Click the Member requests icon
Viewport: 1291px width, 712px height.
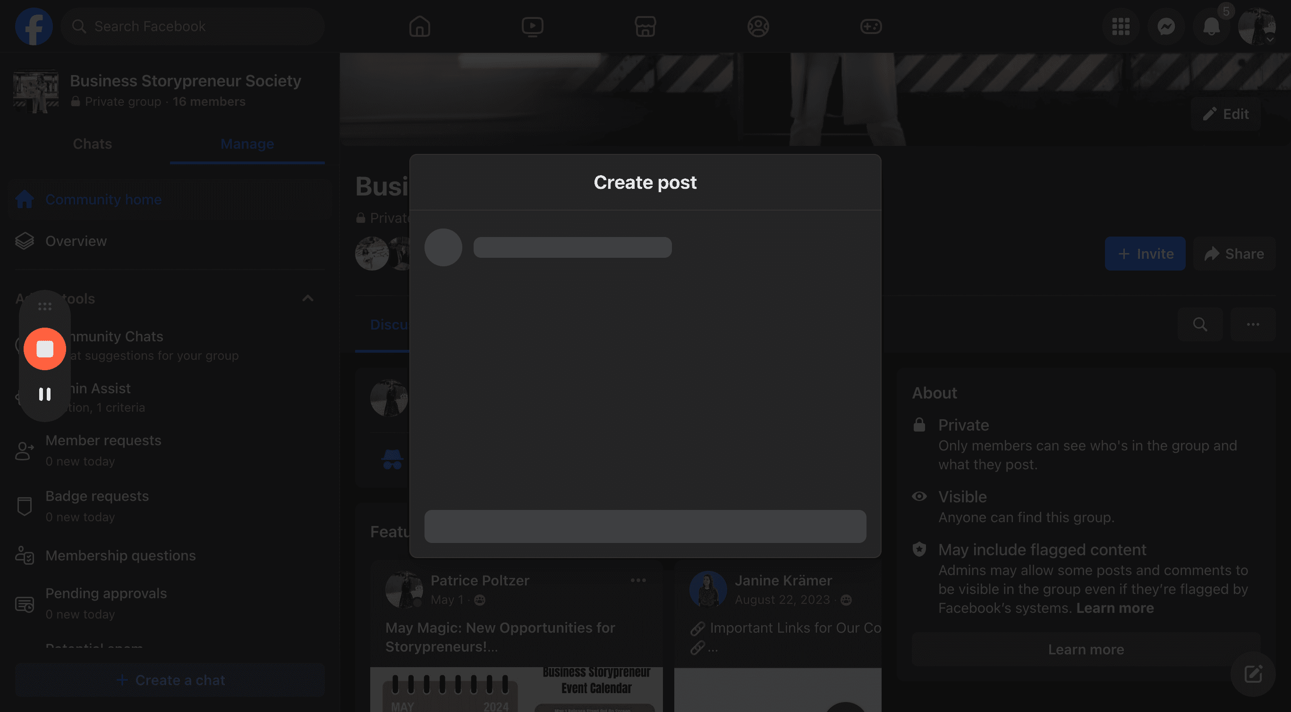25,450
